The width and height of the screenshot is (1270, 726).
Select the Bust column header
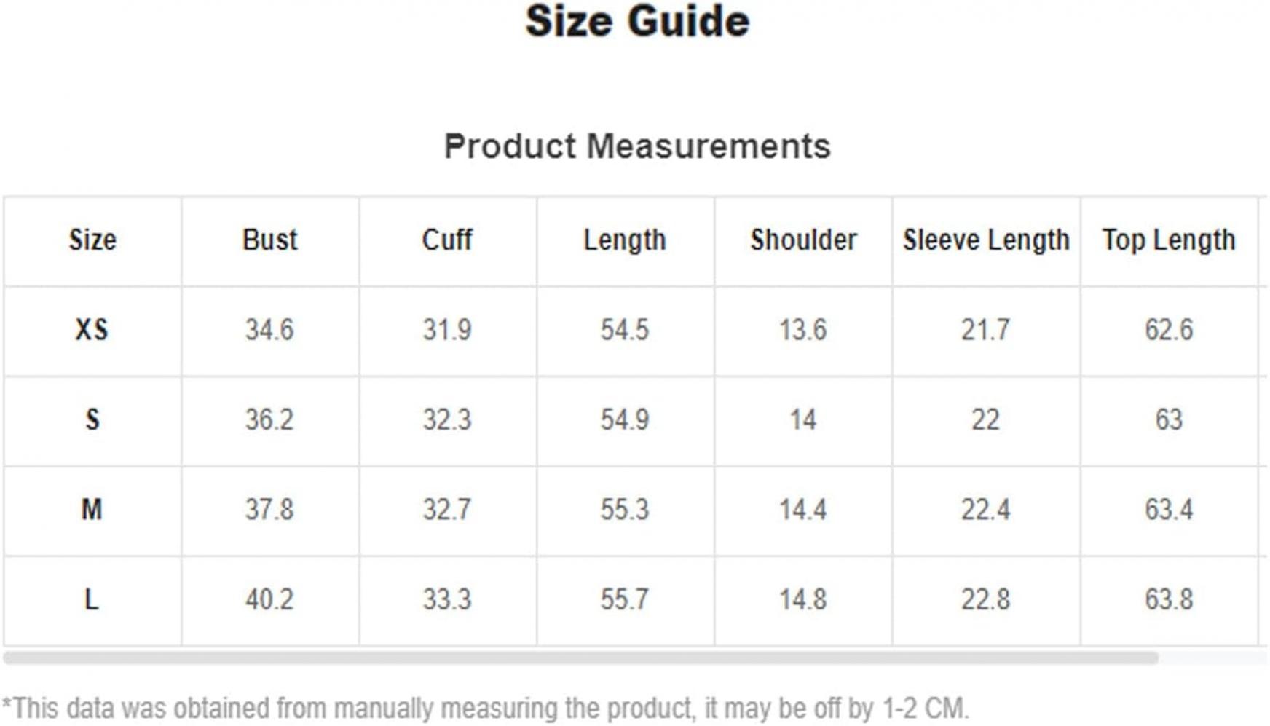pyautogui.click(x=269, y=240)
